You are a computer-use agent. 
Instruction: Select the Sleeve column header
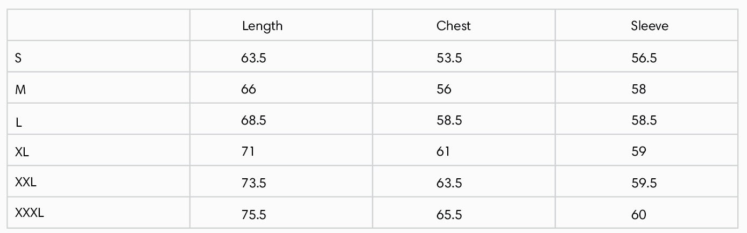click(650, 25)
